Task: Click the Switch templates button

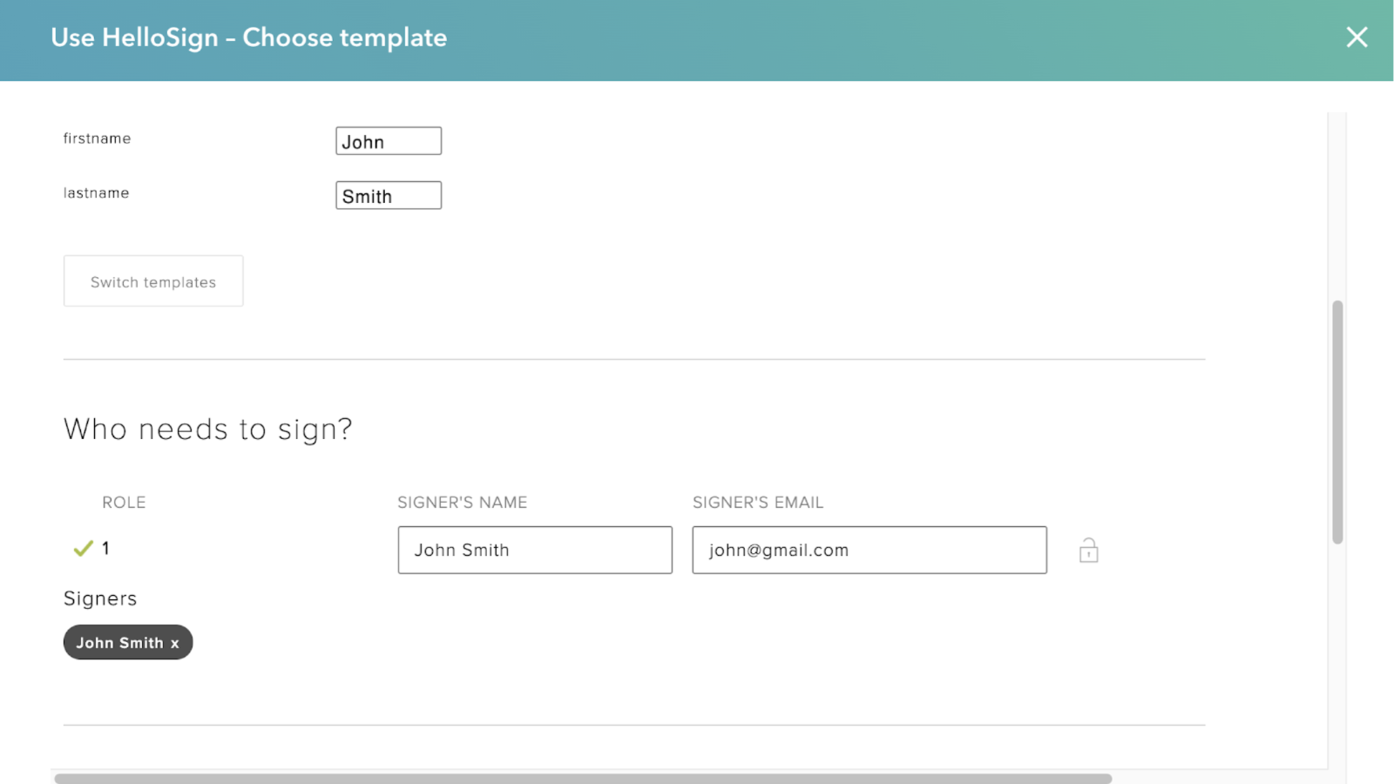Action: [x=153, y=280]
